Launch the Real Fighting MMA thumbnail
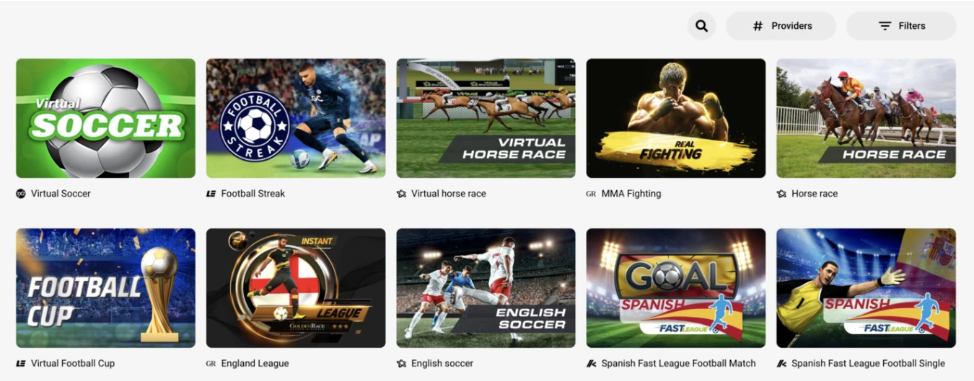This screenshot has height=381, width=974. [x=676, y=118]
